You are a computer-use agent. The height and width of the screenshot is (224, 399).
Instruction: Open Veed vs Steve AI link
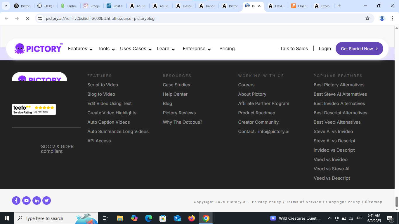[x=331, y=169]
